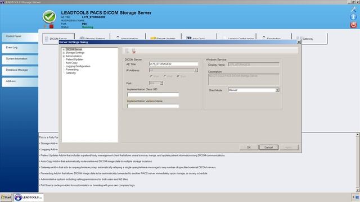Open the Forwarding tab
Image resolution: width=360 pixels, height=202 pixels.
click(x=274, y=36)
